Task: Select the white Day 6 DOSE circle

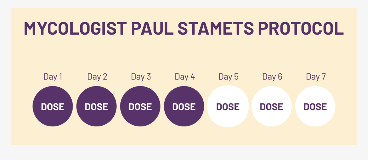Action: tap(272, 106)
